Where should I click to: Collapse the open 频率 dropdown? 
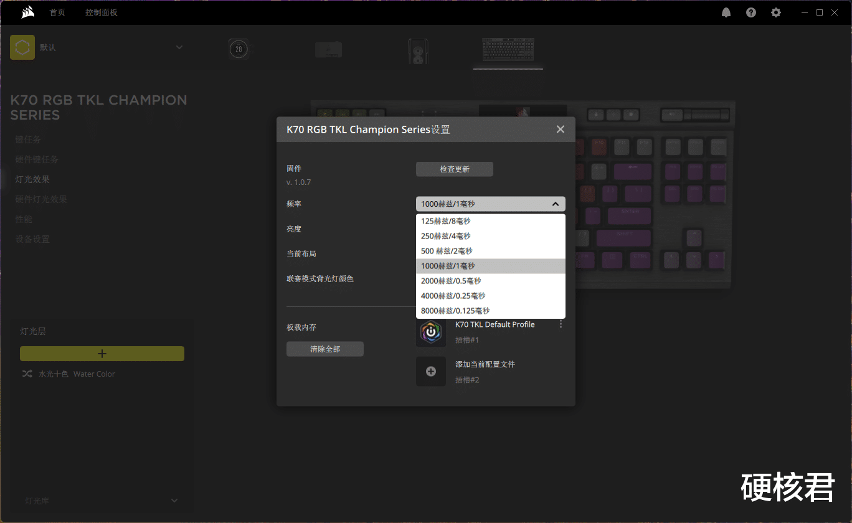click(554, 204)
